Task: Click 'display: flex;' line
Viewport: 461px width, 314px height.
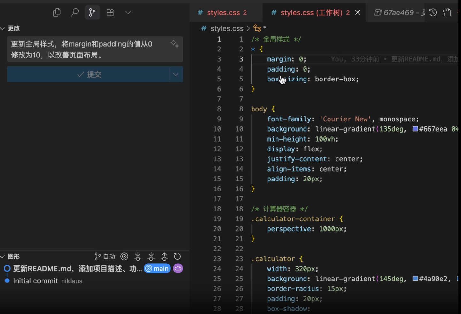Action: click(x=295, y=149)
